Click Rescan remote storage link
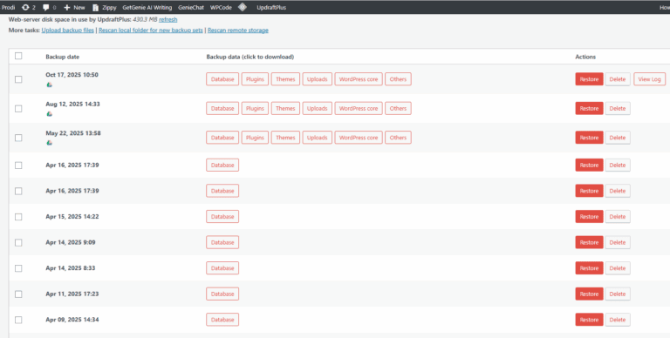This screenshot has height=338, width=670. (x=238, y=30)
